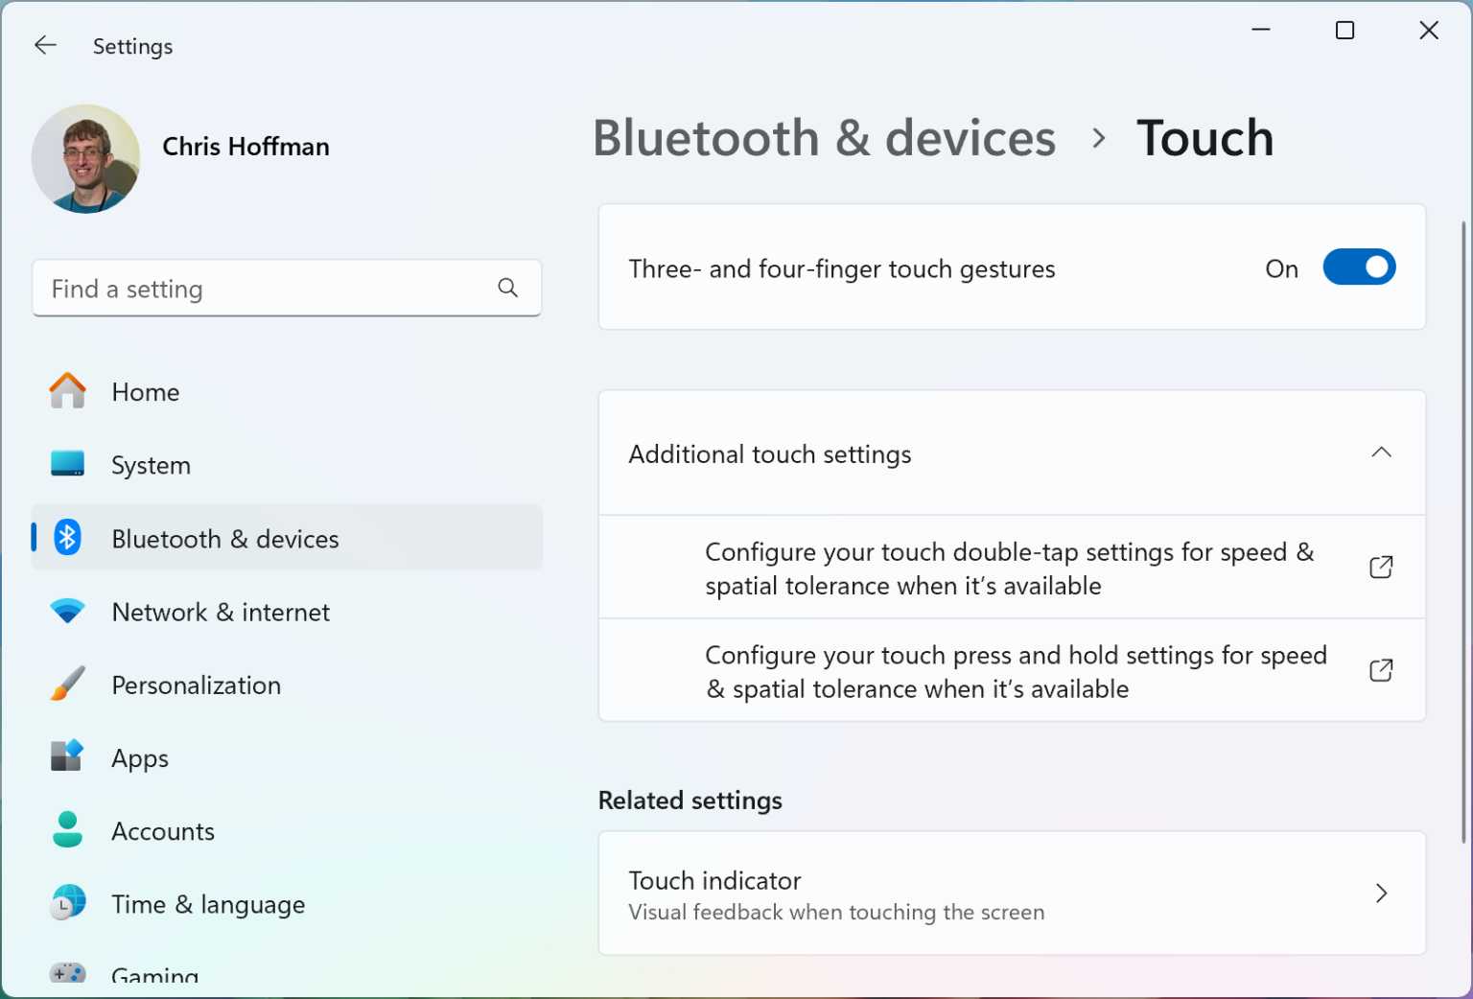Click the Personalization brush icon
The height and width of the screenshot is (999, 1473).
67,685
